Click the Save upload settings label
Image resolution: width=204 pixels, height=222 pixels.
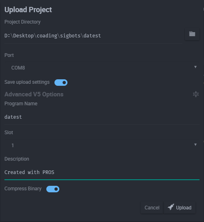(27, 82)
